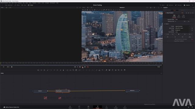
Task: Switch to the Color page
Action: [107, 107]
